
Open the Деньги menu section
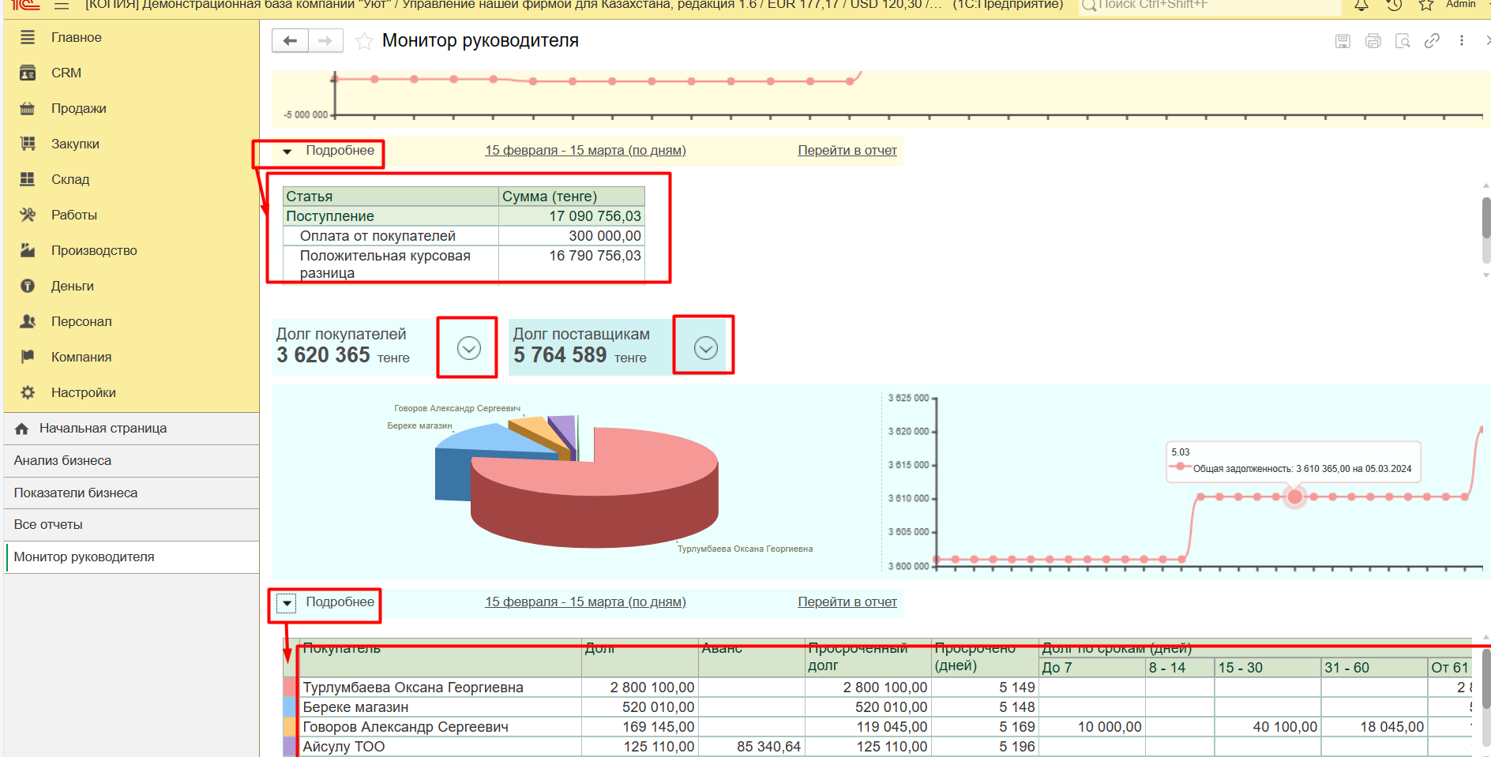[72, 287]
